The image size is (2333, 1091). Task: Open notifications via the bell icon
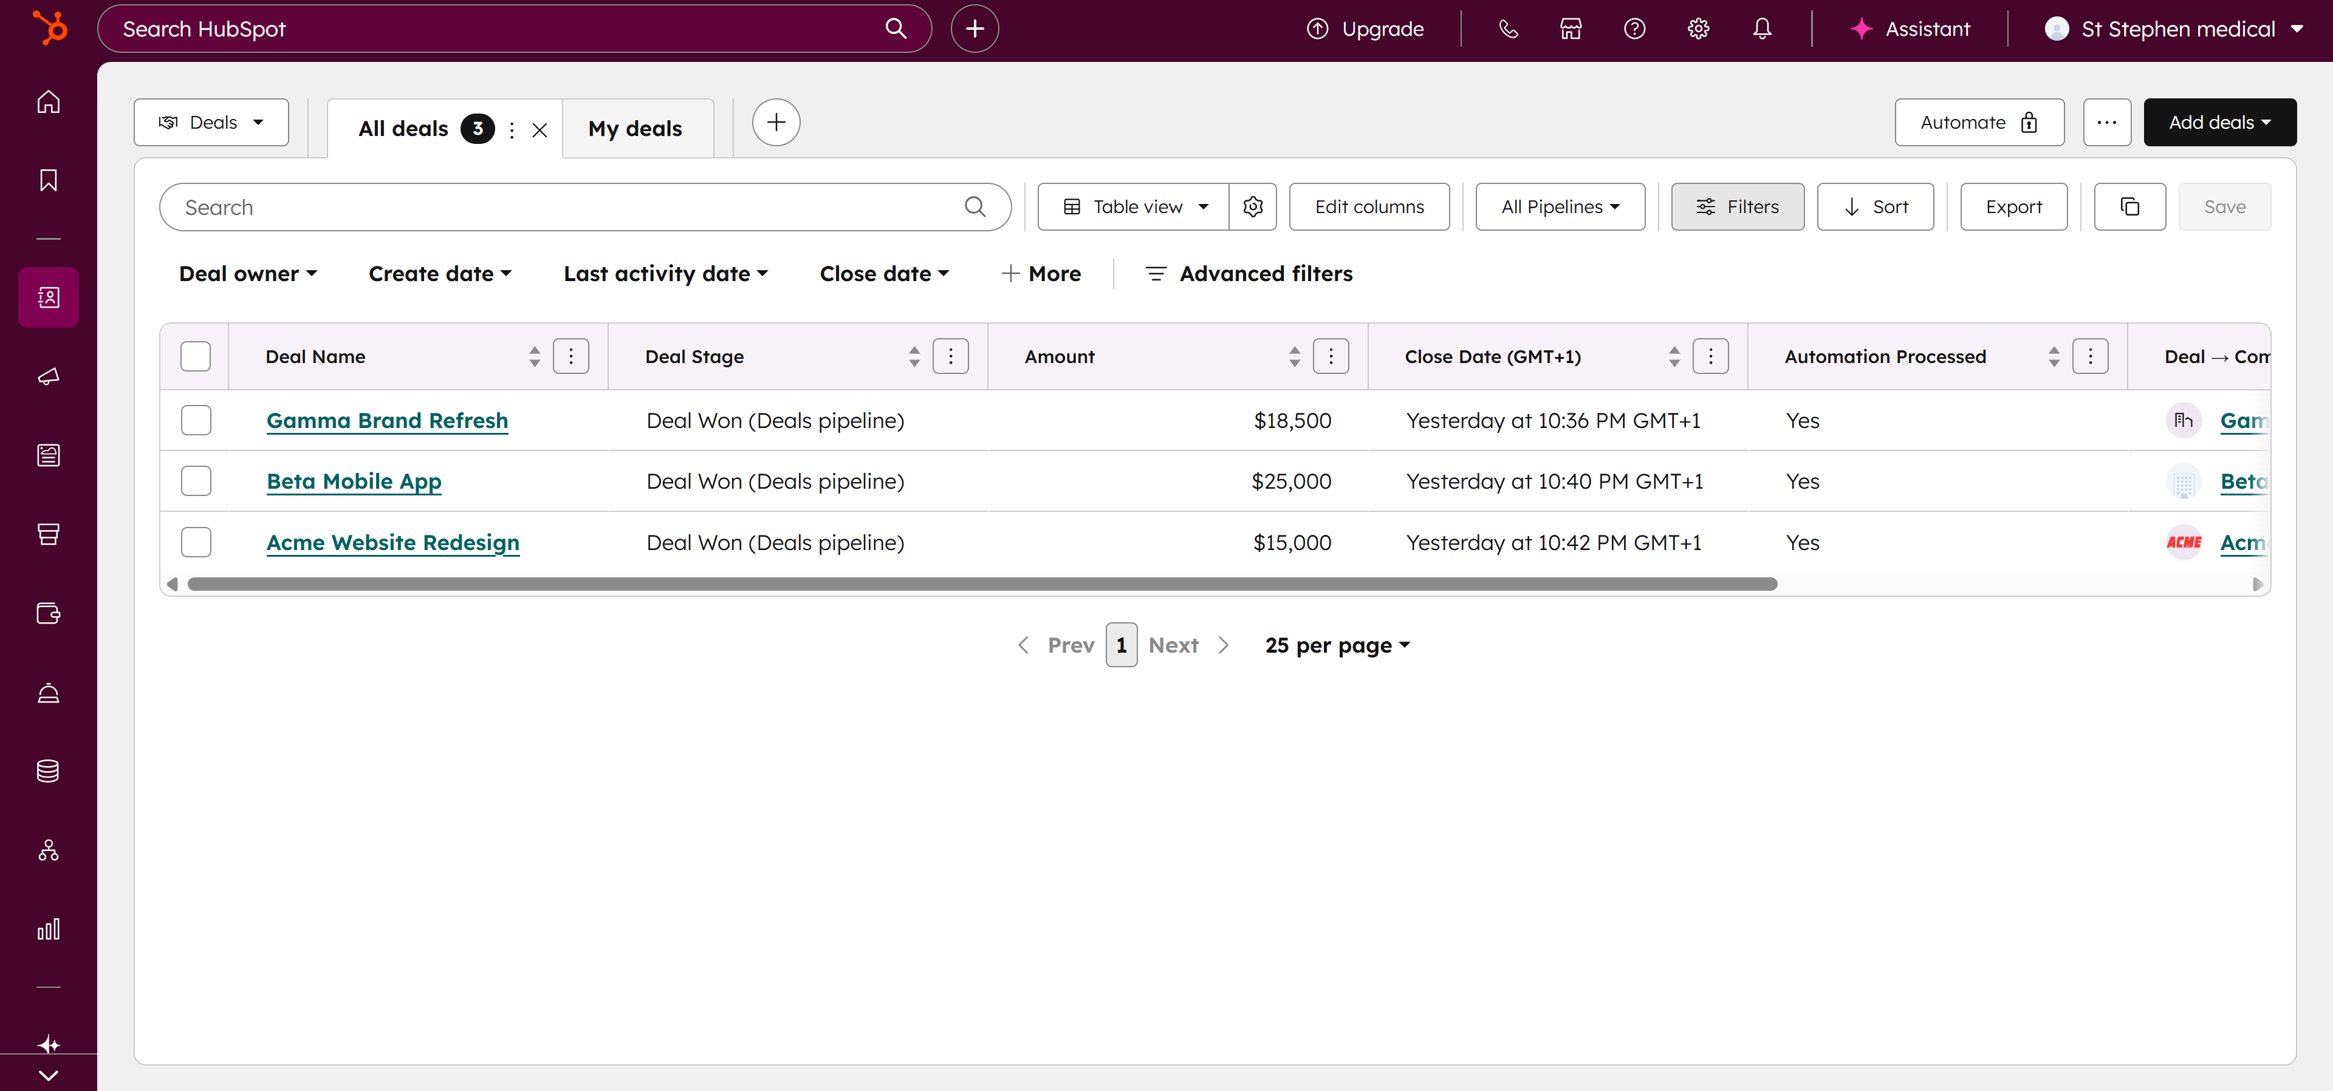[x=1761, y=28]
